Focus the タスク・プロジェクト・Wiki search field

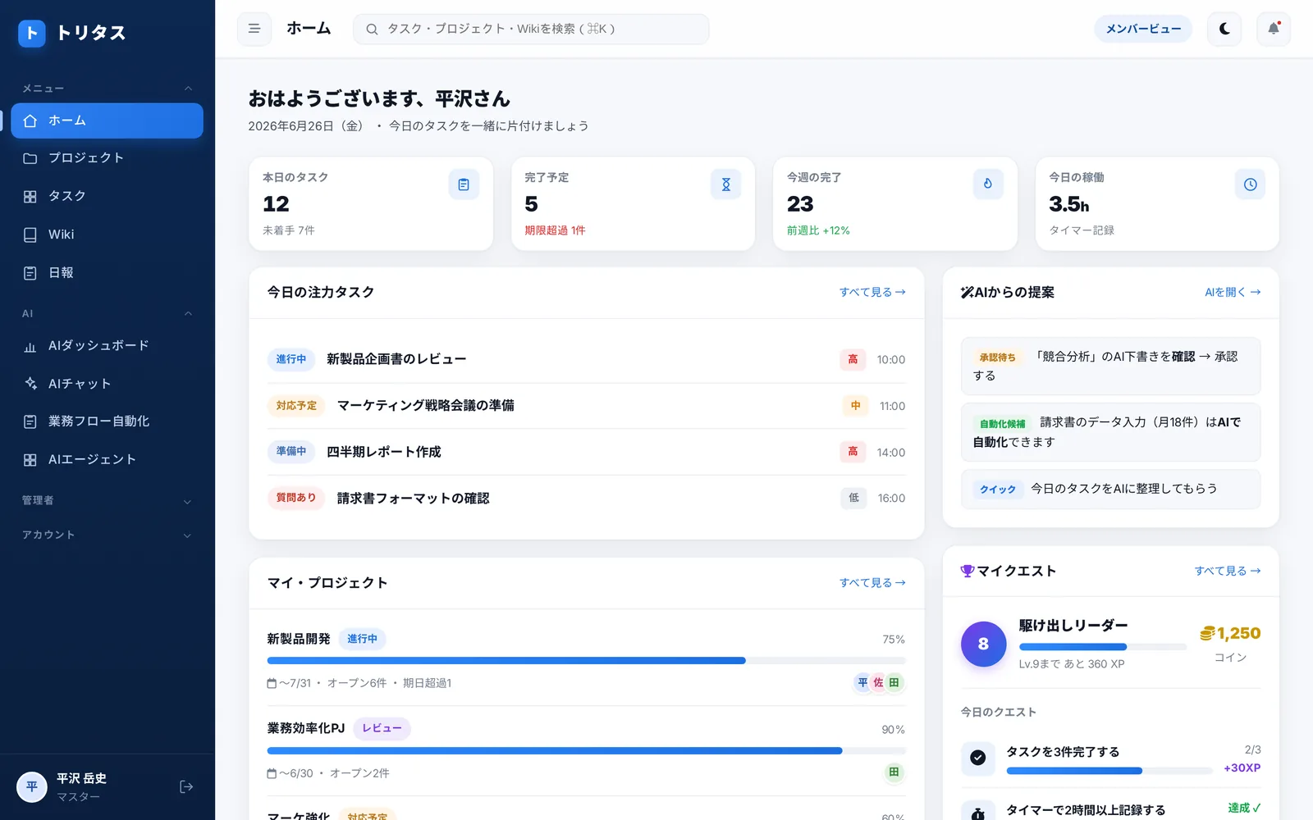(531, 29)
